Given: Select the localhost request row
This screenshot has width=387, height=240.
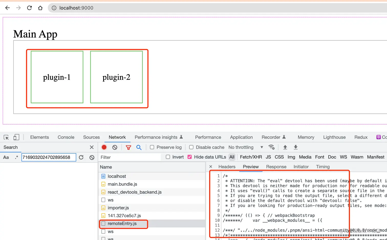Looking at the screenshot, I should (x=152, y=176).
